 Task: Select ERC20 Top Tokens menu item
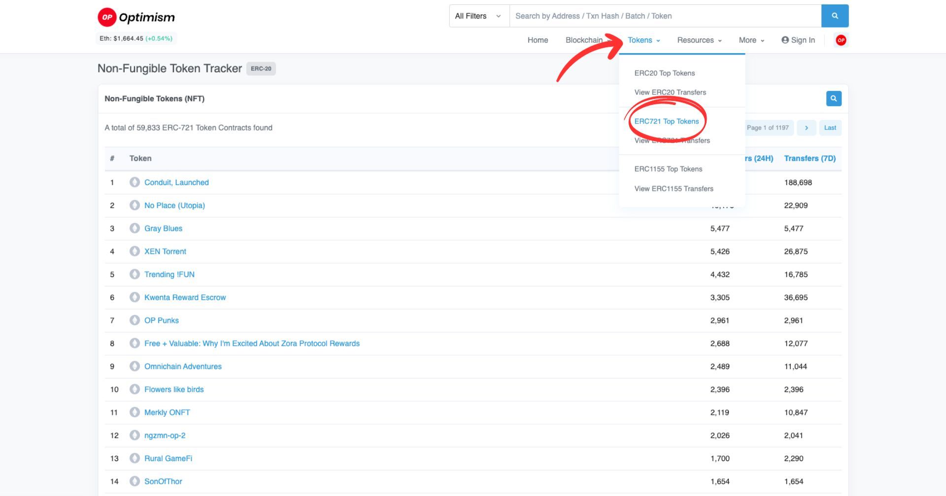664,73
